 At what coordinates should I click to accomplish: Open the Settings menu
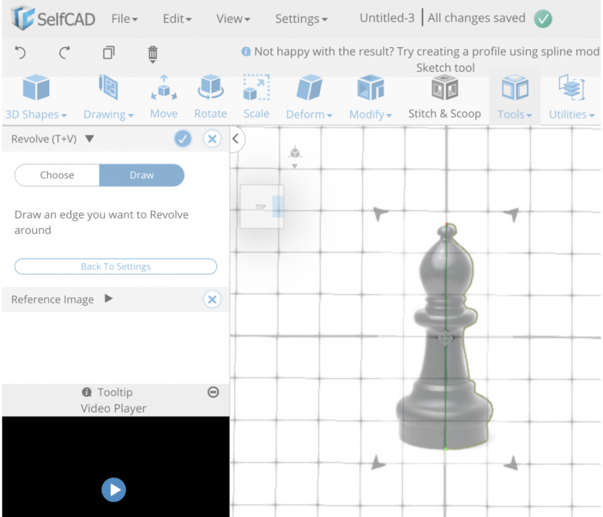pos(301,18)
